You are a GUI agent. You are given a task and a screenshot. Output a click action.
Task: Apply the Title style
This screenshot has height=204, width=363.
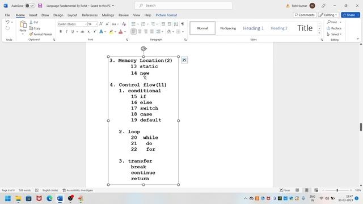305,28
